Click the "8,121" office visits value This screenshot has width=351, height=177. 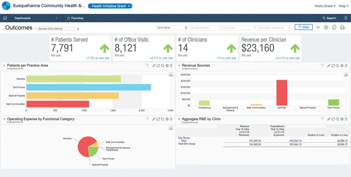point(125,48)
